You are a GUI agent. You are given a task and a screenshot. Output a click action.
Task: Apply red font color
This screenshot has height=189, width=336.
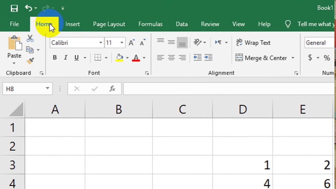coord(136,58)
